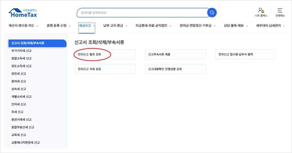Select 세금신고 menu tab

coord(85,26)
